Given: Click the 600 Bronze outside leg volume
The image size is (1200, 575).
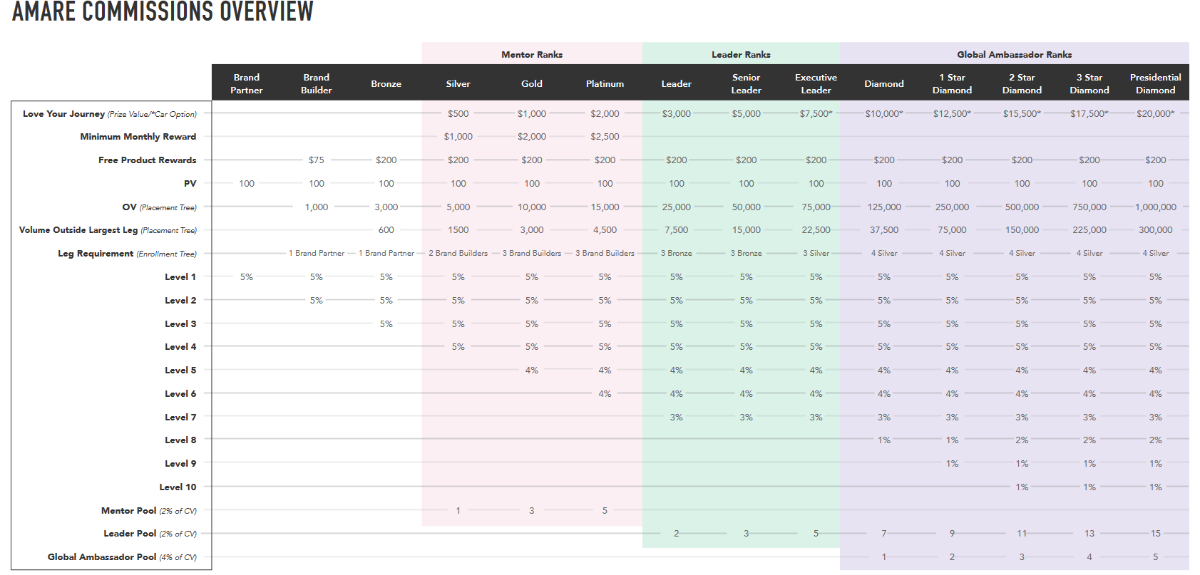Looking at the screenshot, I should 386,230.
